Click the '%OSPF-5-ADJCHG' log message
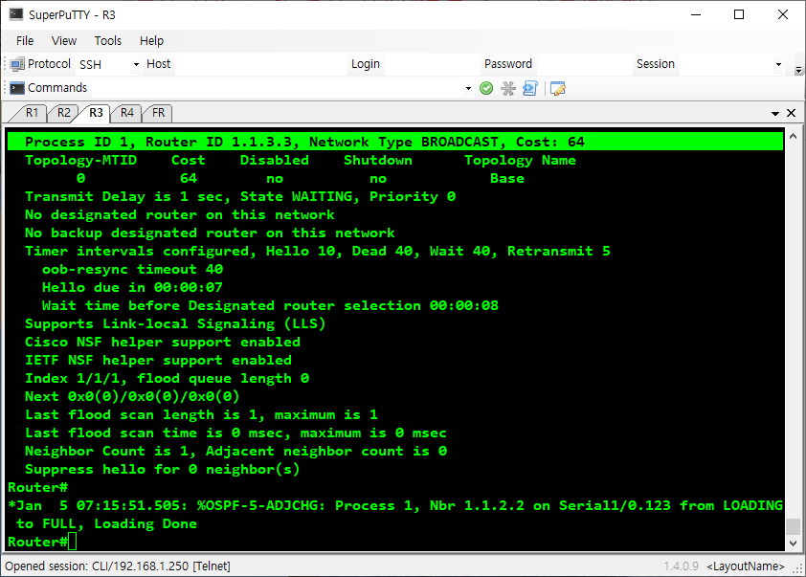The width and height of the screenshot is (806, 577). pos(395,514)
